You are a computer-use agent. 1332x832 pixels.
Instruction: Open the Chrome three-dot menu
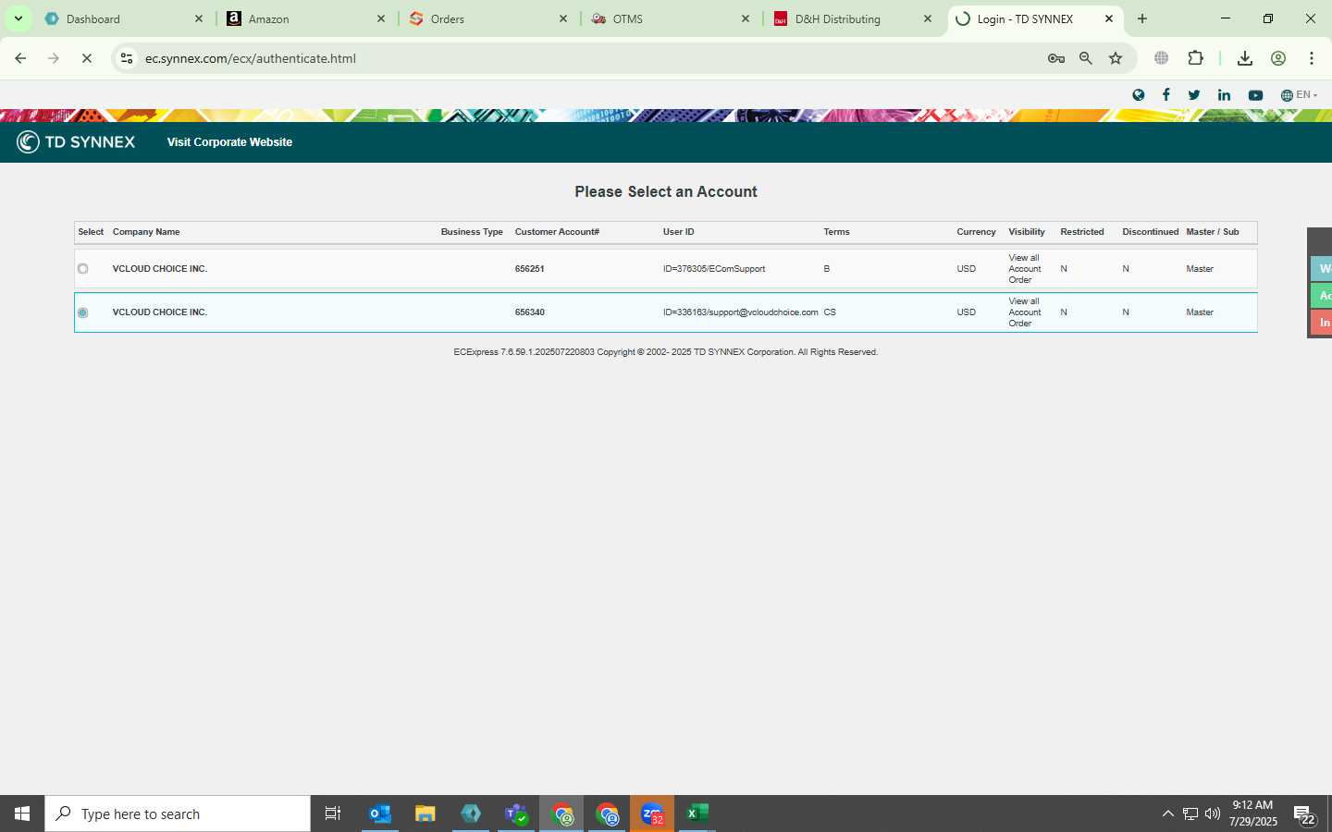pos(1312,58)
